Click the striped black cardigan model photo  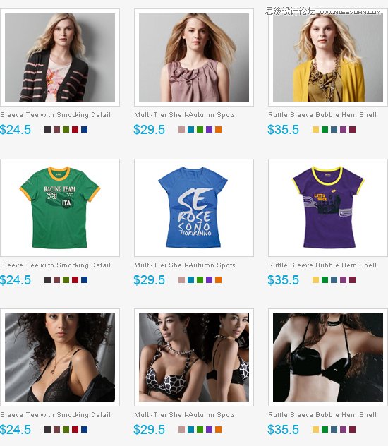point(60,57)
